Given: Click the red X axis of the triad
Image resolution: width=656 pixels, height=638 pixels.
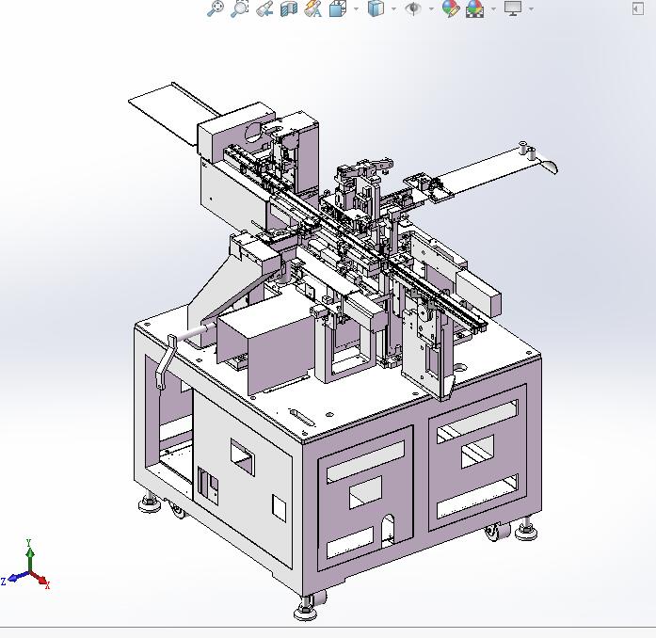Looking at the screenshot, I should click(40, 580).
